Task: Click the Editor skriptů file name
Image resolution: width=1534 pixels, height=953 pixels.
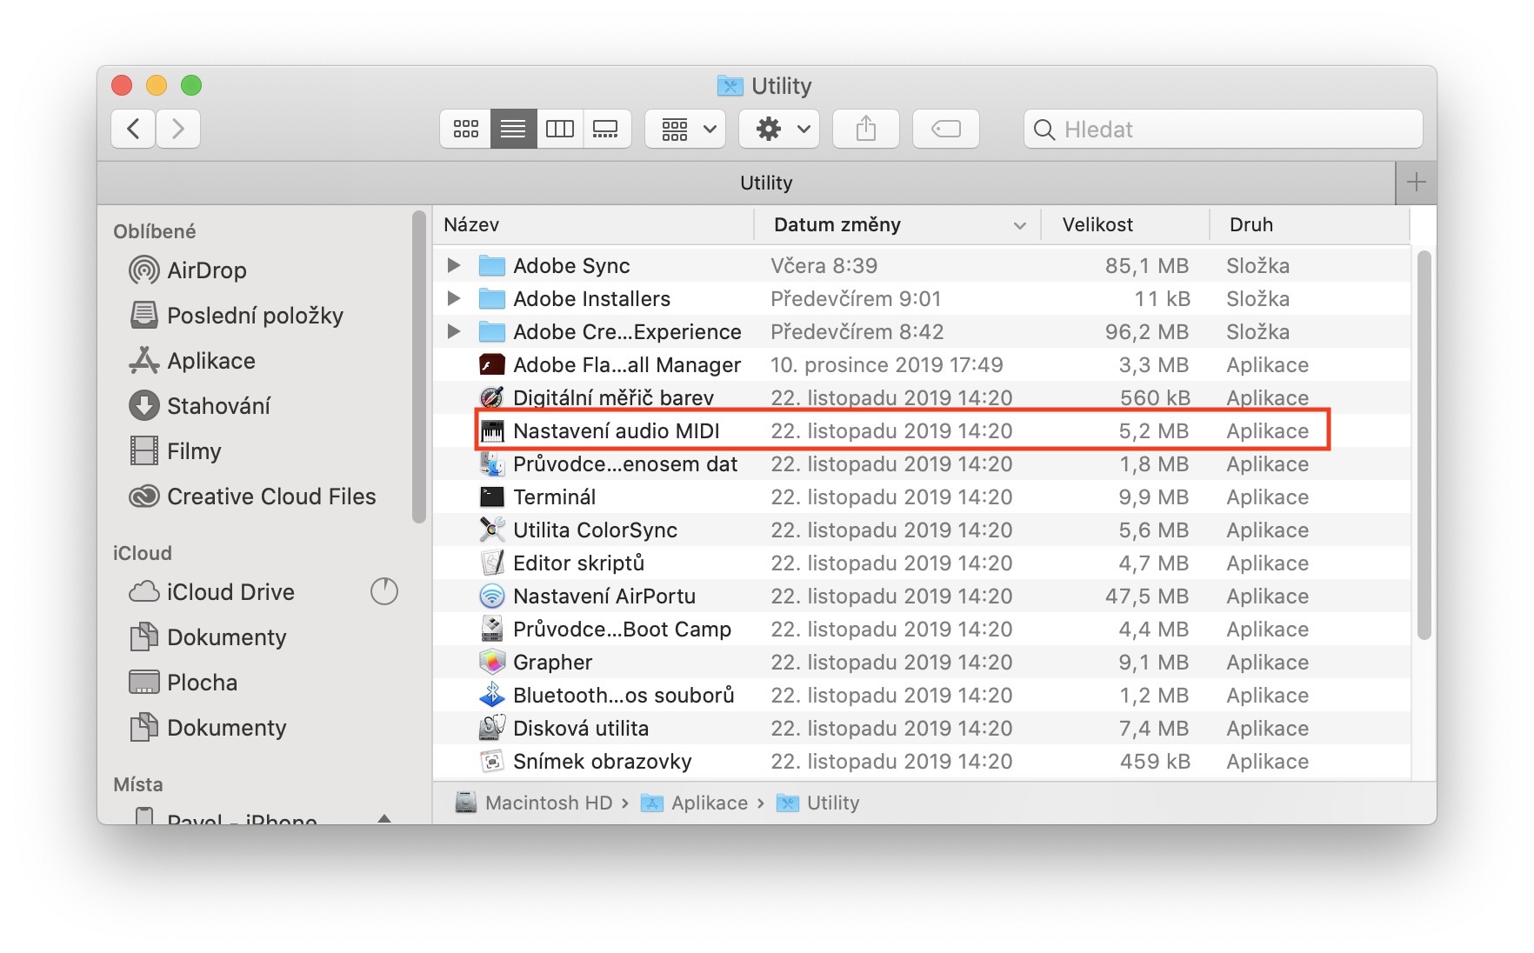Action: pos(578,563)
